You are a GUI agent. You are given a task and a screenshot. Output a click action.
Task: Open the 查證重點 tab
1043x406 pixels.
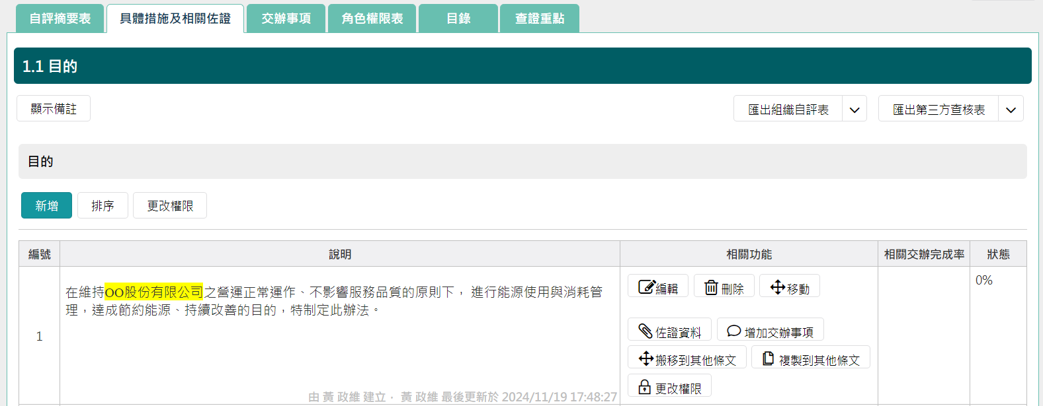point(540,18)
